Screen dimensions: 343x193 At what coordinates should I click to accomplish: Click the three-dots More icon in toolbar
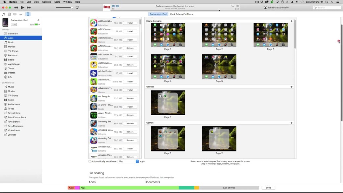click(20, 14)
